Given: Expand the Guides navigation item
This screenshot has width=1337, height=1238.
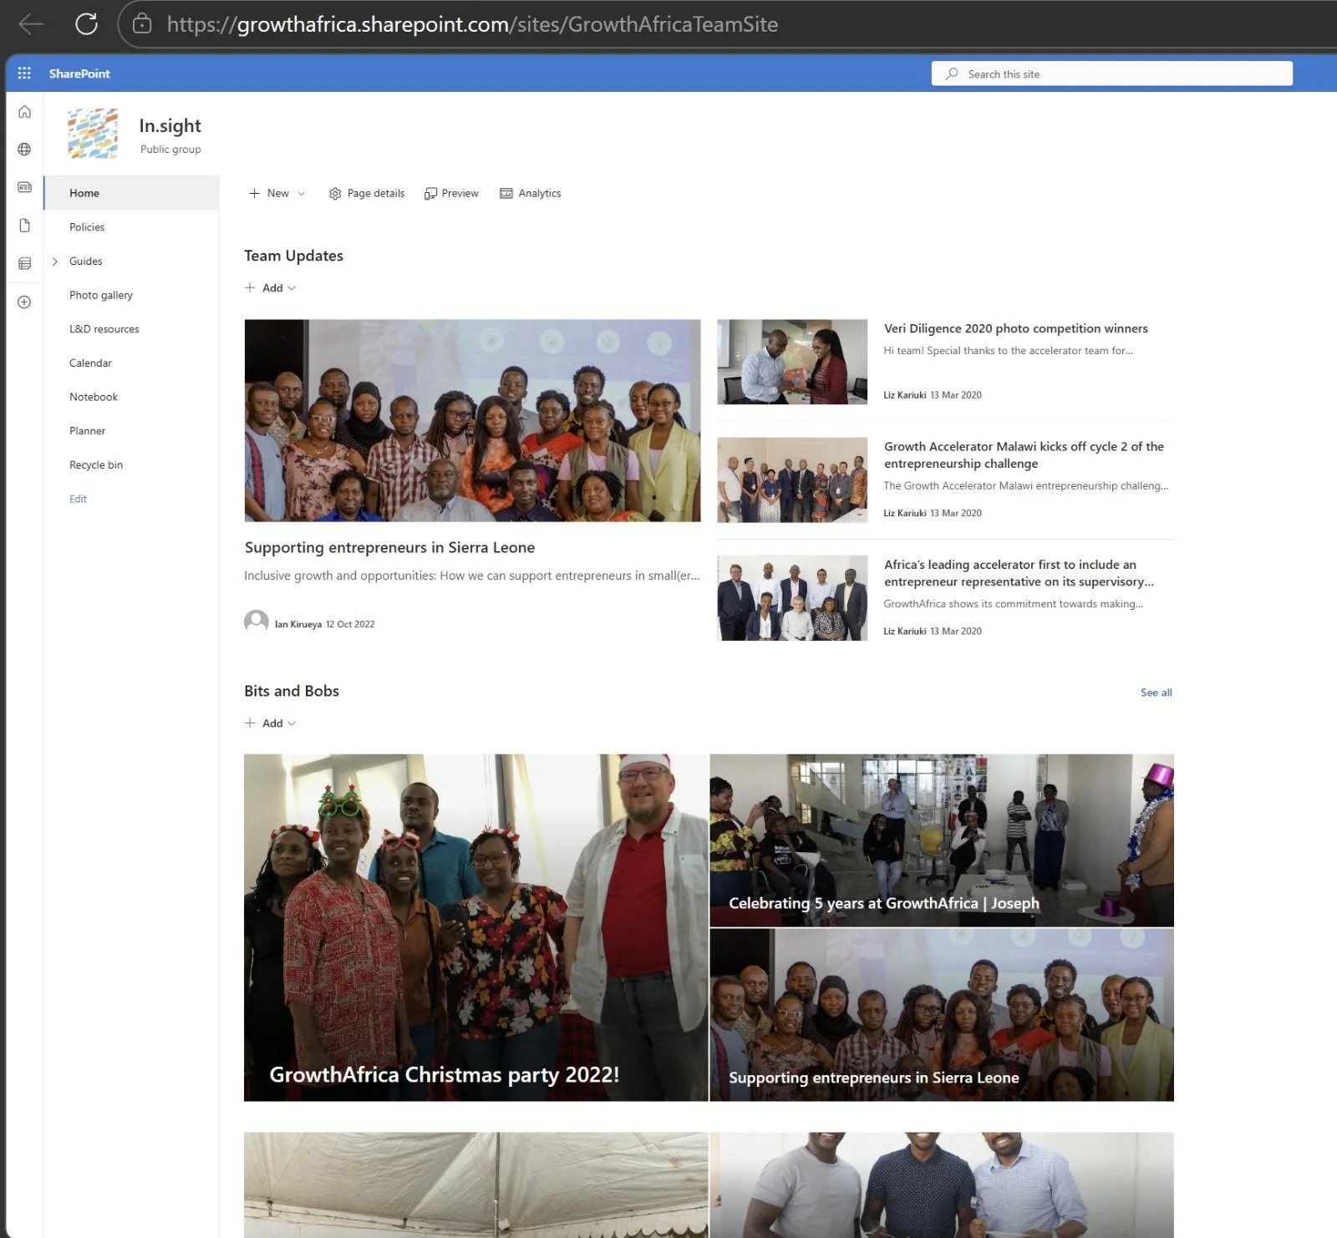Looking at the screenshot, I should pos(55,261).
